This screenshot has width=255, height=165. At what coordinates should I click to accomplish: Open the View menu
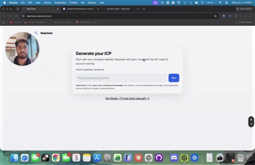click(x=38, y=3)
